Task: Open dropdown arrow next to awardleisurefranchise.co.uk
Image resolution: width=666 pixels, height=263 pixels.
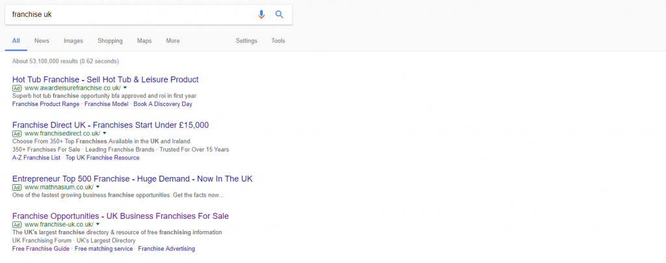Action: point(125,87)
